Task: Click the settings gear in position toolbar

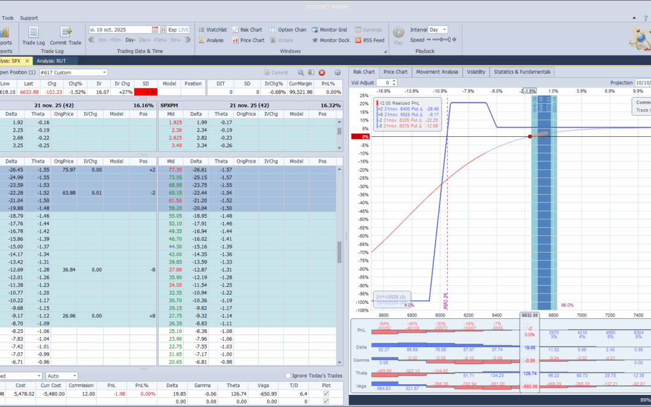Action: [338, 72]
